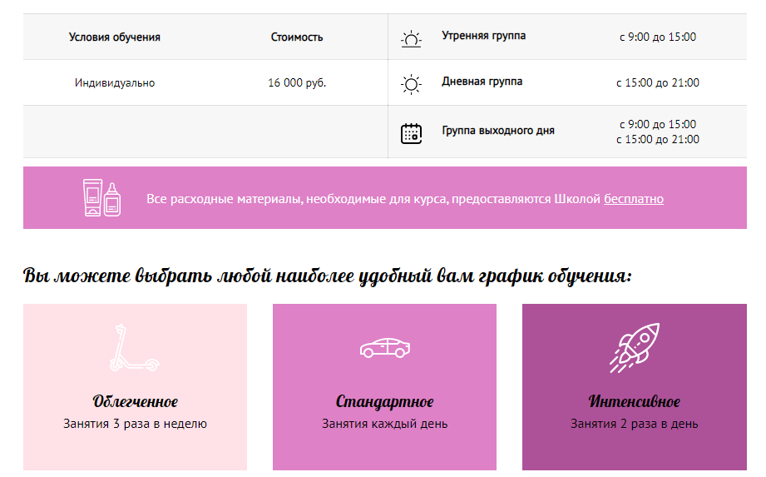Click the rocket icon in Интенсивное card
The width and height of the screenshot is (766, 477).
tap(634, 347)
